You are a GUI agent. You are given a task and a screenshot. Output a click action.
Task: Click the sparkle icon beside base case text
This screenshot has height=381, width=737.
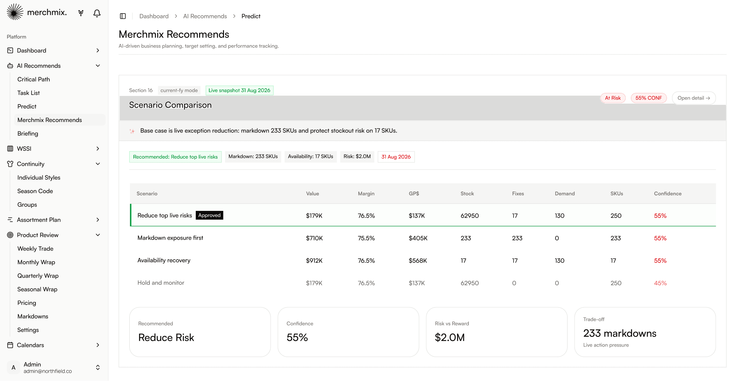pyautogui.click(x=132, y=131)
